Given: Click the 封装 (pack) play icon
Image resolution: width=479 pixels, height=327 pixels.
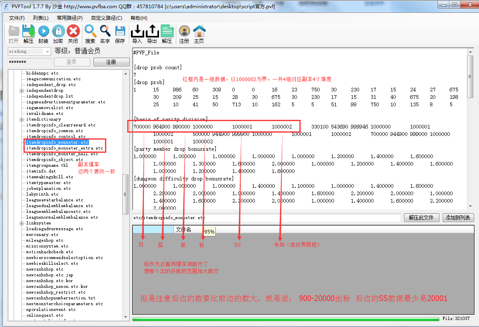Looking at the screenshot, I should point(43,31).
